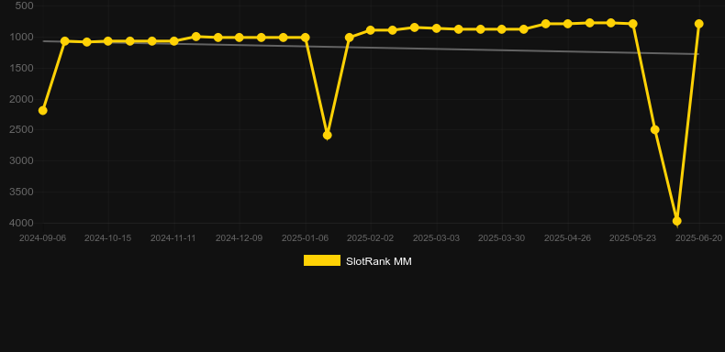Select the data point above 2025-05-23
The image size is (725, 352).
click(x=633, y=24)
